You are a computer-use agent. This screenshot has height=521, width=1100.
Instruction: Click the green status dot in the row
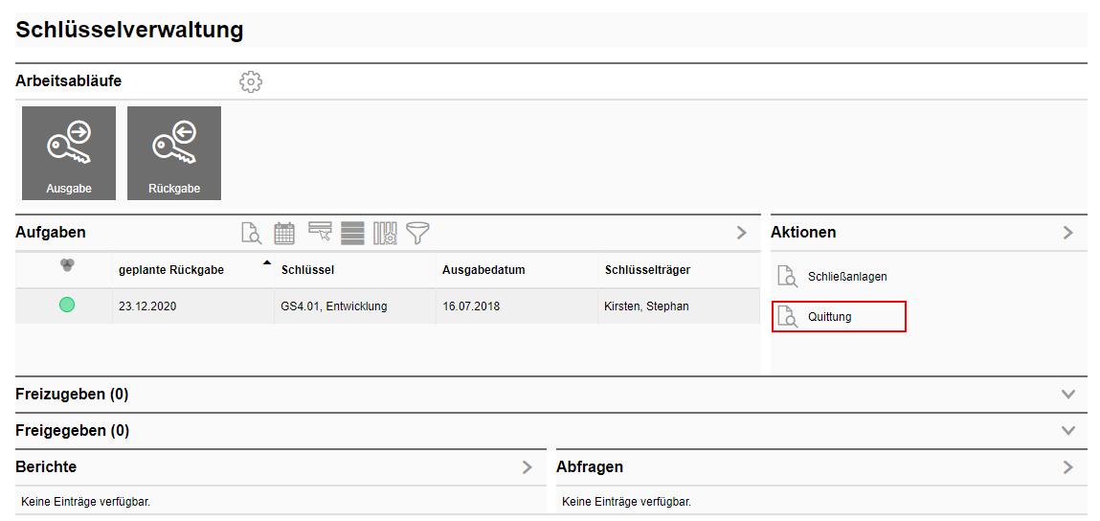67,305
